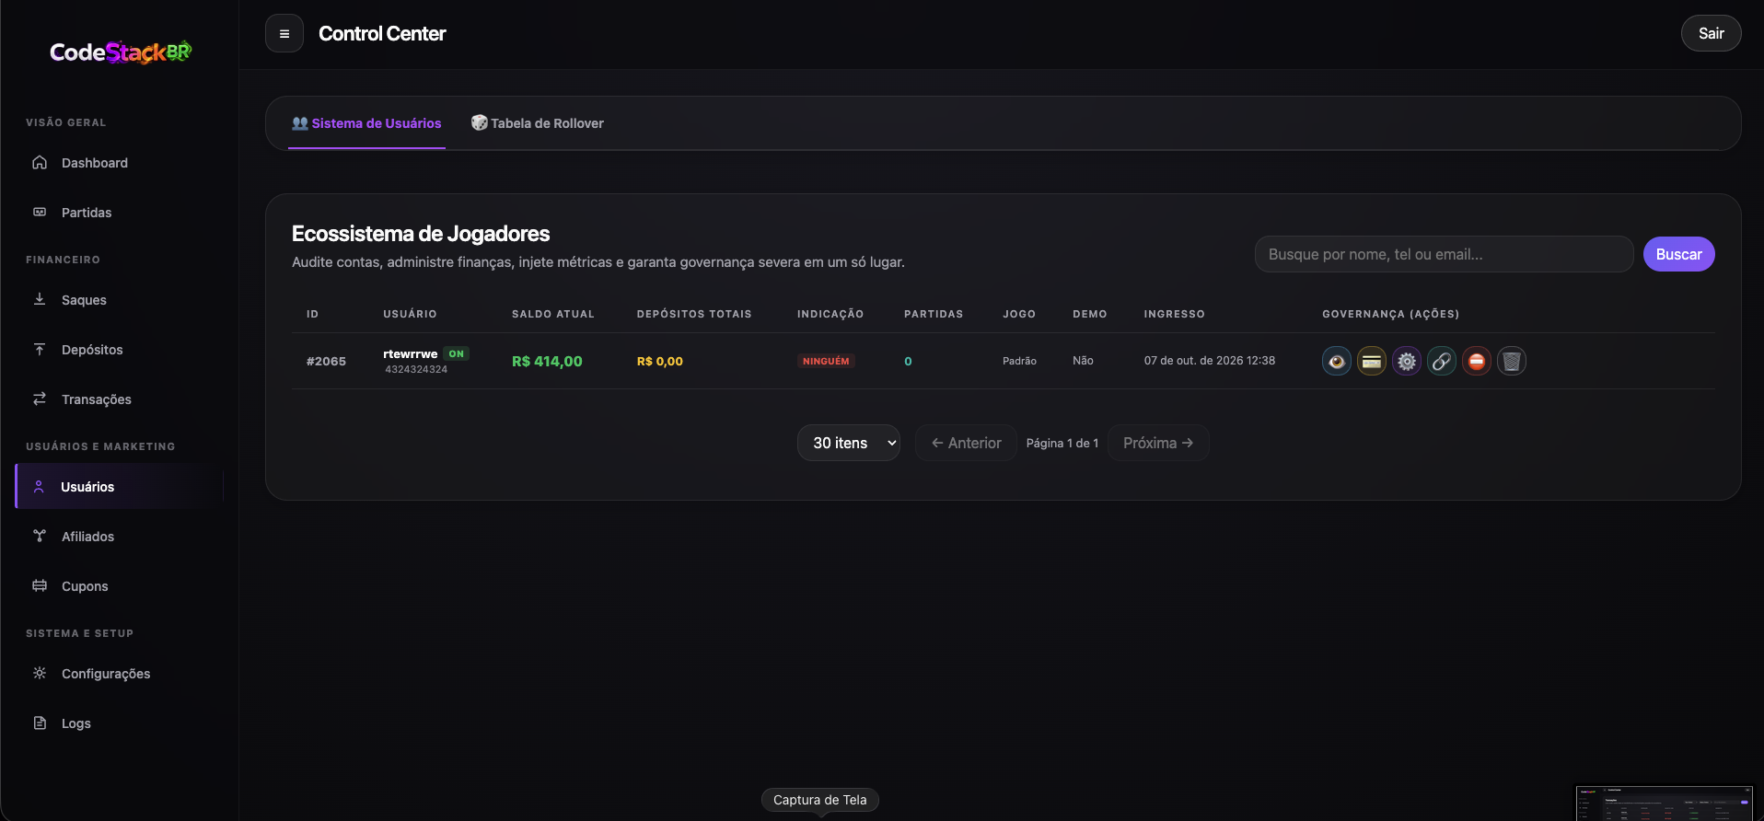Open Cupons with the ticket icon
The width and height of the screenshot is (1764, 821).
pyautogui.click(x=40, y=585)
